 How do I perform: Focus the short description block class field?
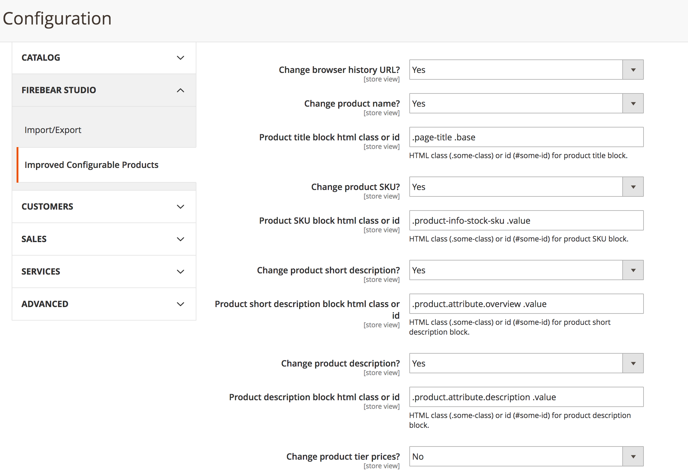coord(526,304)
